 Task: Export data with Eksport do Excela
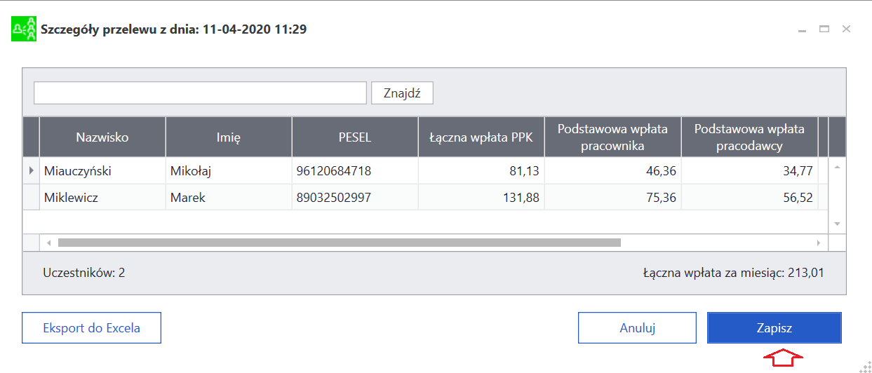point(92,327)
